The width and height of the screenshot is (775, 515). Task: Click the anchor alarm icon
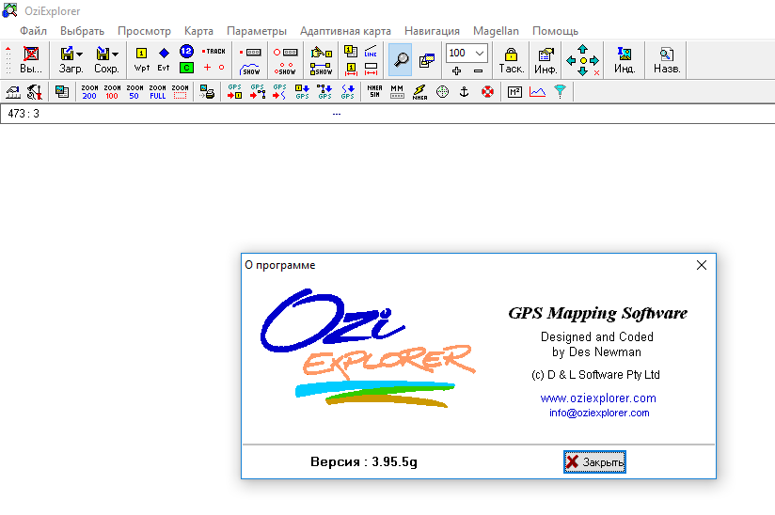(x=463, y=91)
